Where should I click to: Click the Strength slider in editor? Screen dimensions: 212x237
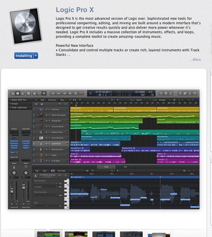coord(50,187)
